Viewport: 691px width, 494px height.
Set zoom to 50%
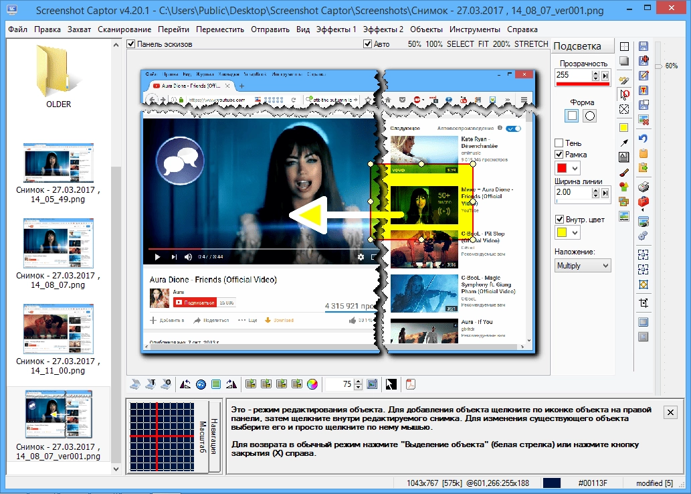(x=414, y=44)
